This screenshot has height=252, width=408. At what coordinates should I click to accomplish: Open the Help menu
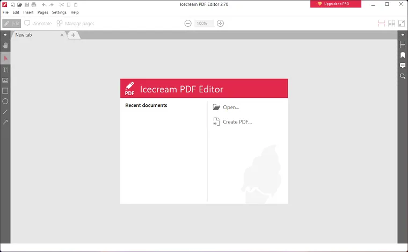[x=75, y=12]
